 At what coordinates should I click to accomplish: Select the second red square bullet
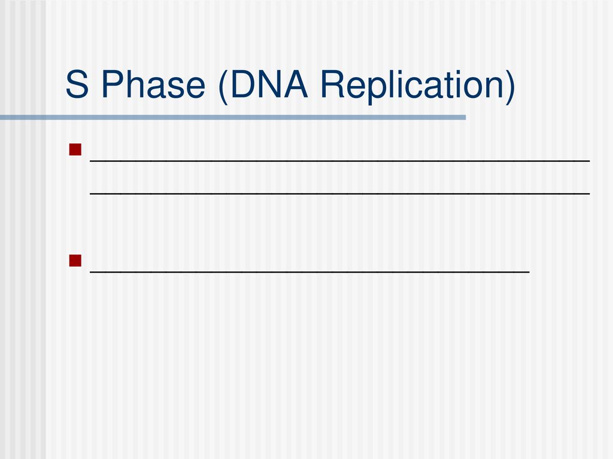(x=75, y=261)
